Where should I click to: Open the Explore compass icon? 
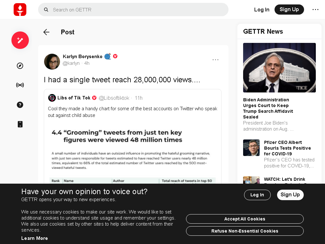click(20, 66)
